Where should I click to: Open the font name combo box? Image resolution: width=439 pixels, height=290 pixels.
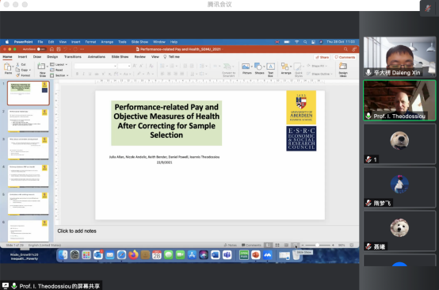95,66
